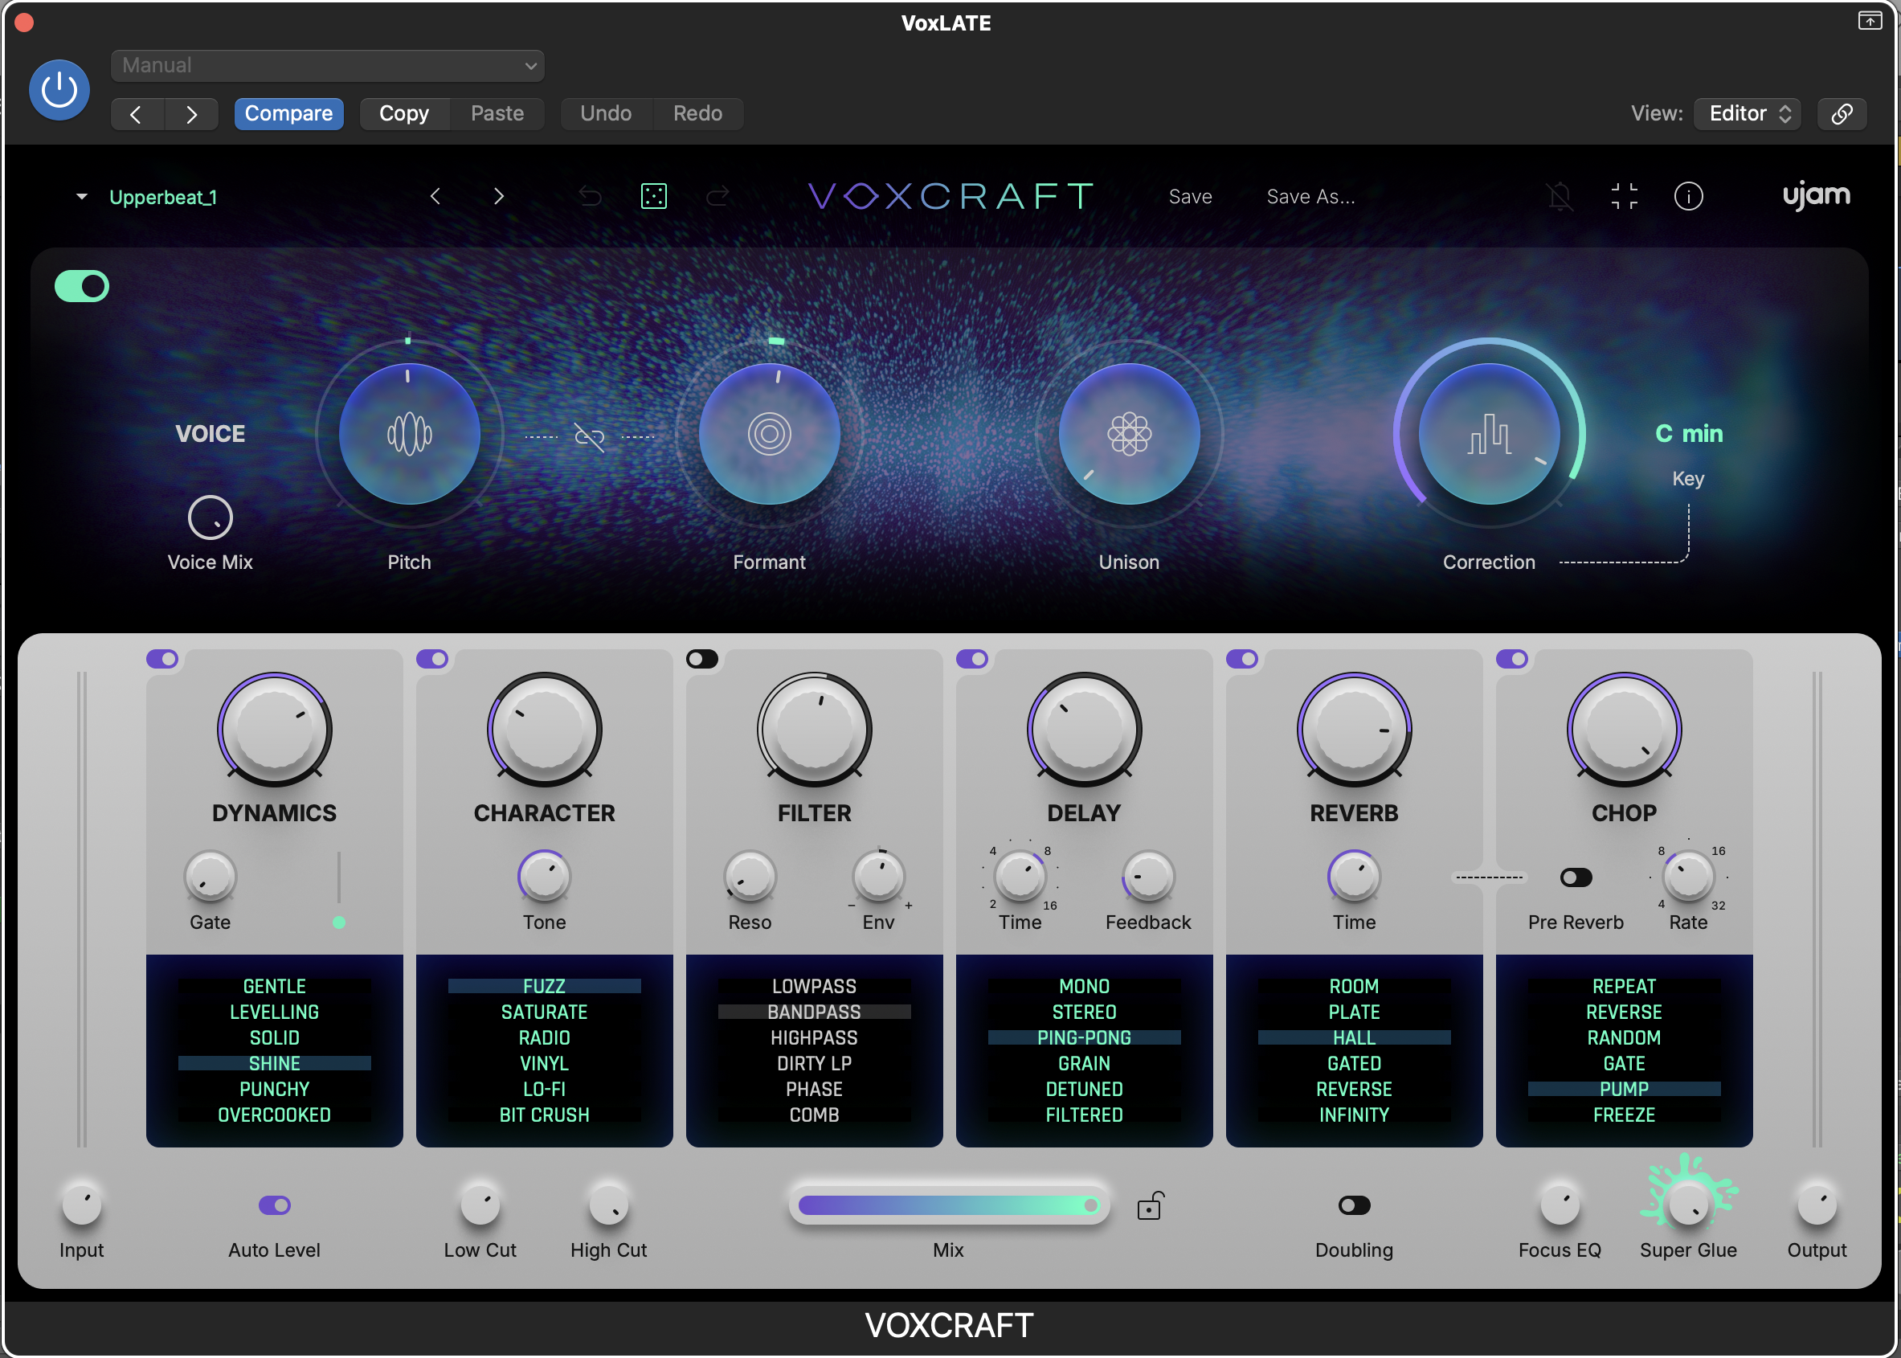1901x1358 pixels.
Task: Click the muted notification bell icon
Action: pyautogui.click(x=1559, y=197)
